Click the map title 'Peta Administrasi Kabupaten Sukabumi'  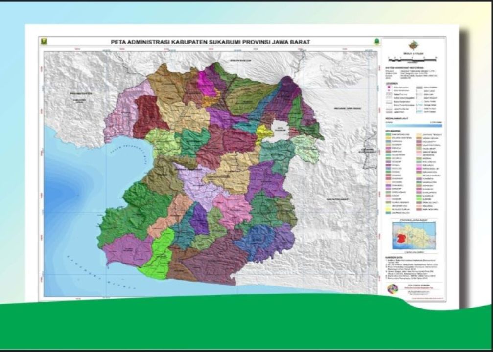click(x=211, y=42)
